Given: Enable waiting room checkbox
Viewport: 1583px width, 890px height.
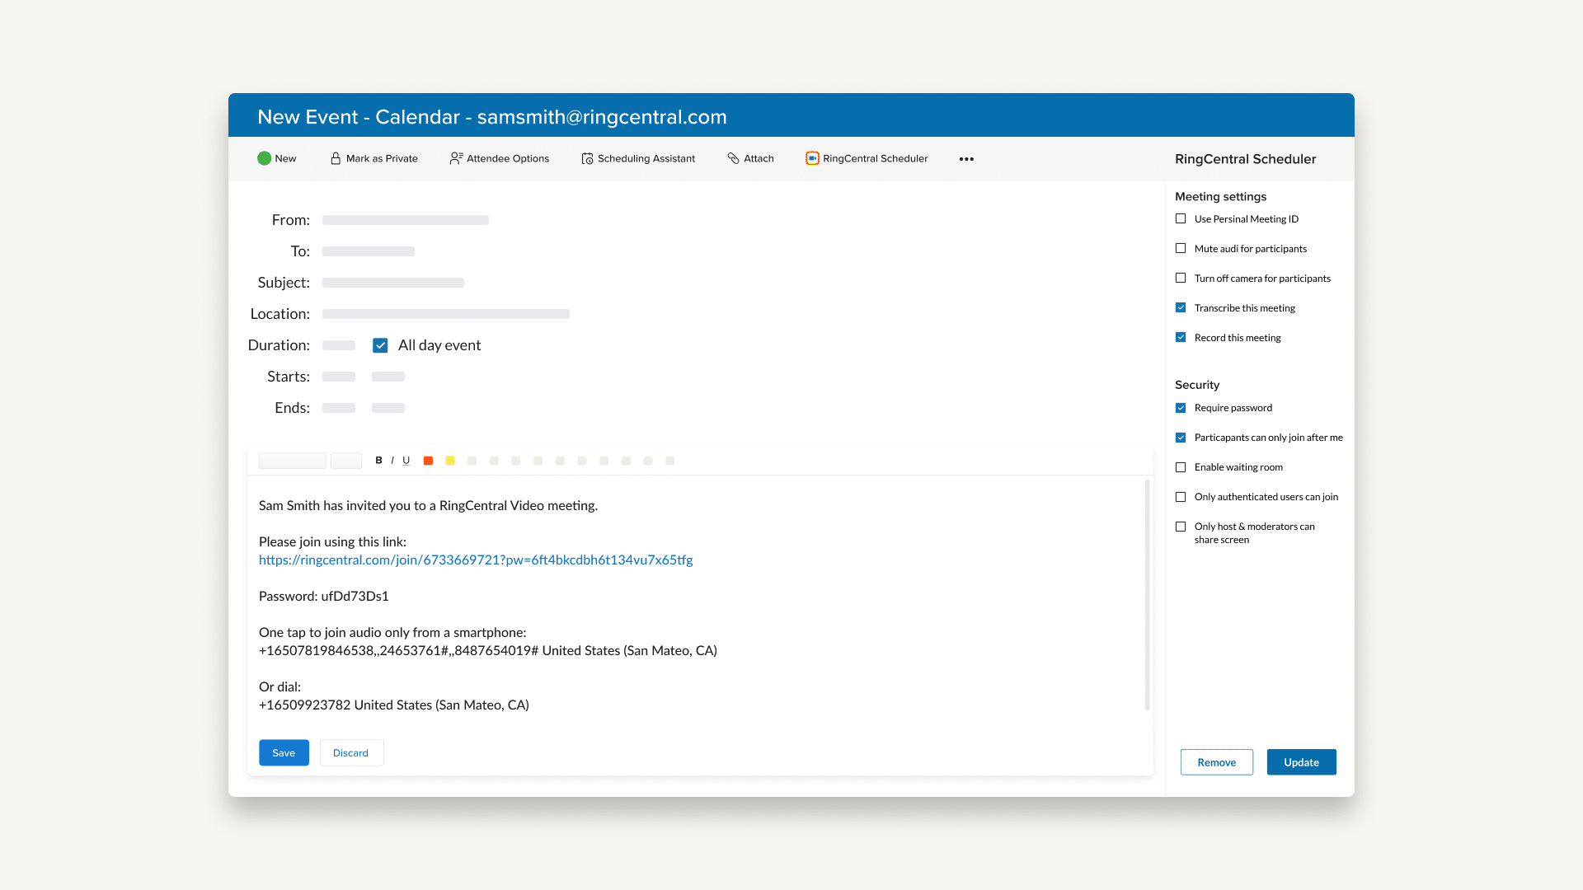Looking at the screenshot, I should coord(1181,467).
